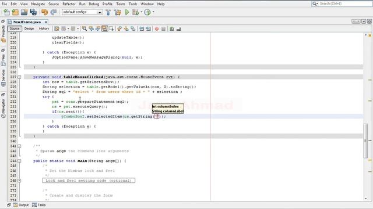Screen dimensions: 373x209
Task: Open the Navigate menu
Action: coord(38,4)
